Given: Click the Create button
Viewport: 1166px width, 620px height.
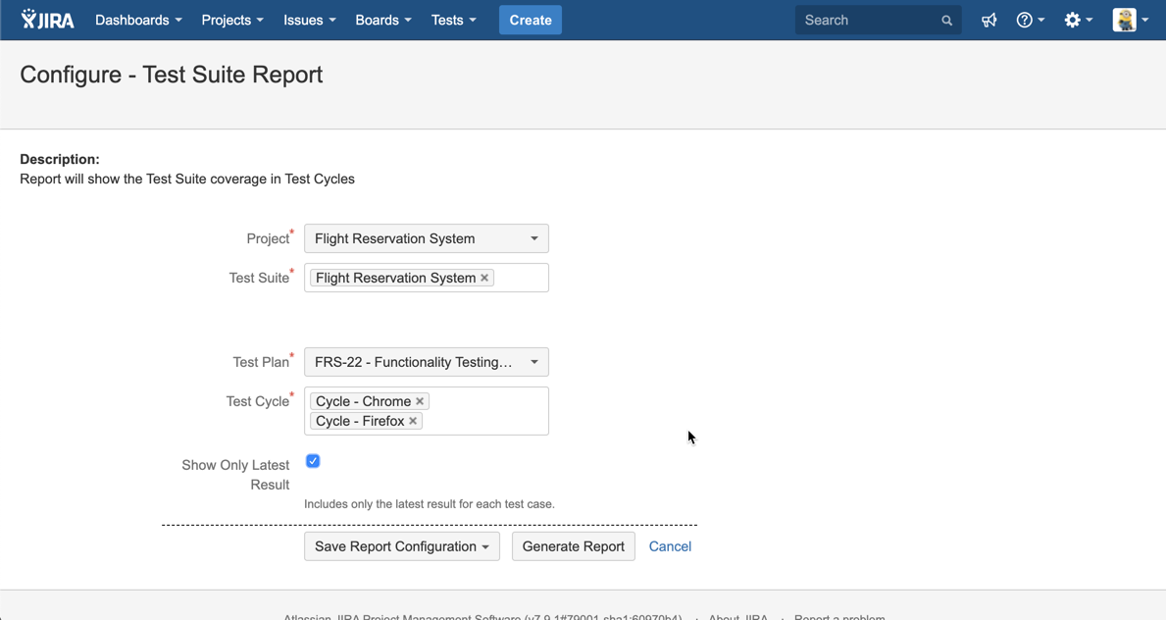Looking at the screenshot, I should tap(531, 20).
